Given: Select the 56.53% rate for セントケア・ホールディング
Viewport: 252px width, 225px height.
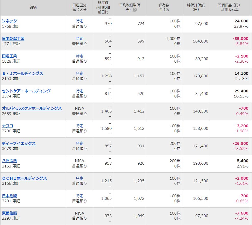Looking at the screenshot, I should click(x=241, y=96).
